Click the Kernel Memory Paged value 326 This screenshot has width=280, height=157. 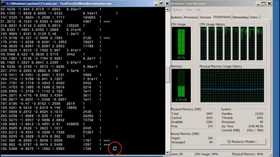point(210,138)
